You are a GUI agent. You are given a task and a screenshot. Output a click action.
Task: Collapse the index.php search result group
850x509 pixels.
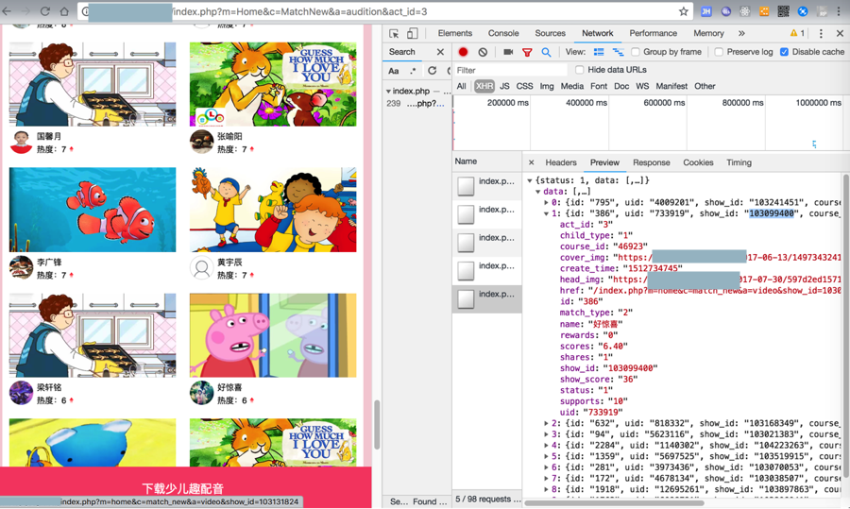pyautogui.click(x=388, y=91)
